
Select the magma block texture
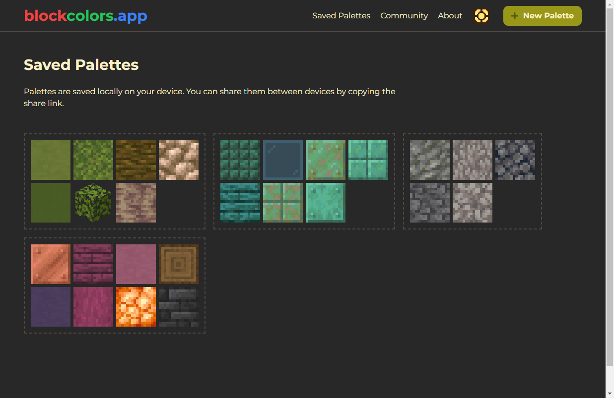coord(136,306)
